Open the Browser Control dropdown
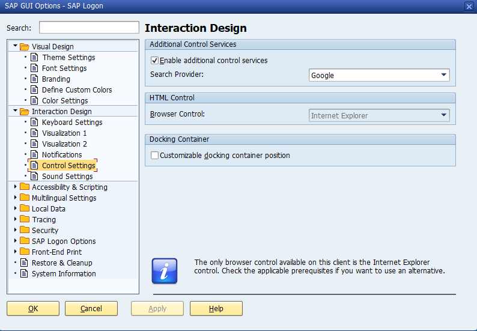 (x=379, y=115)
